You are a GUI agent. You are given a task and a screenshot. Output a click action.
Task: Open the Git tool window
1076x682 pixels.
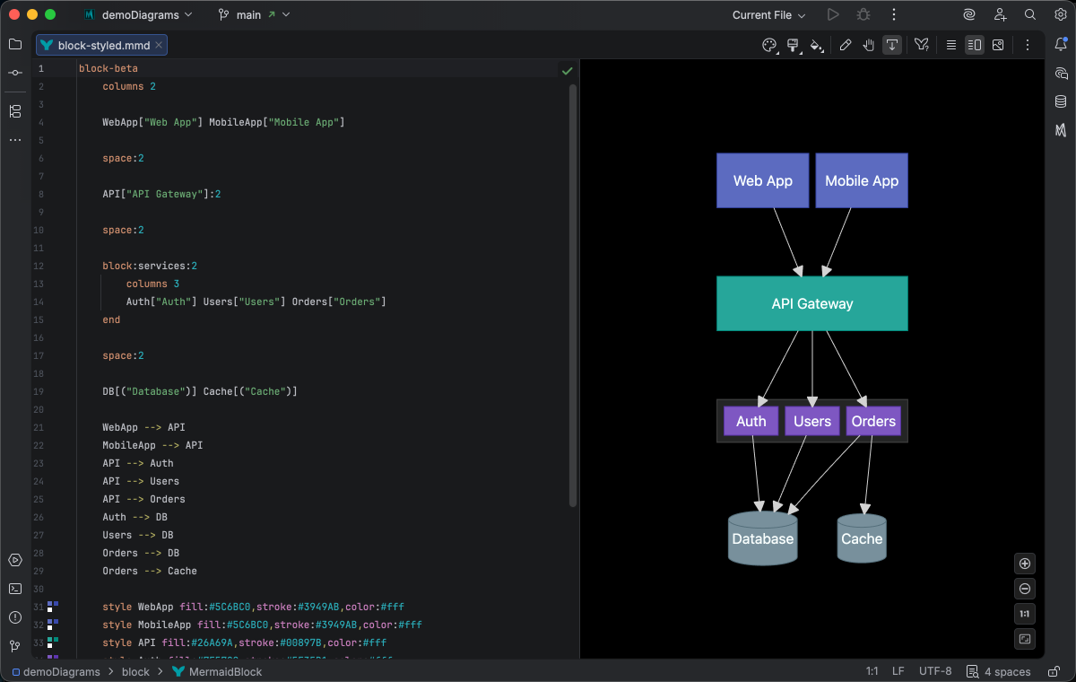tap(15, 646)
